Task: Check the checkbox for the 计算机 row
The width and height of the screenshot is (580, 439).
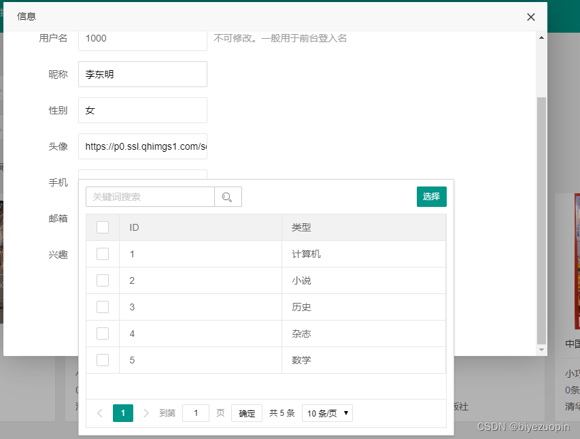Action: tap(103, 253)
